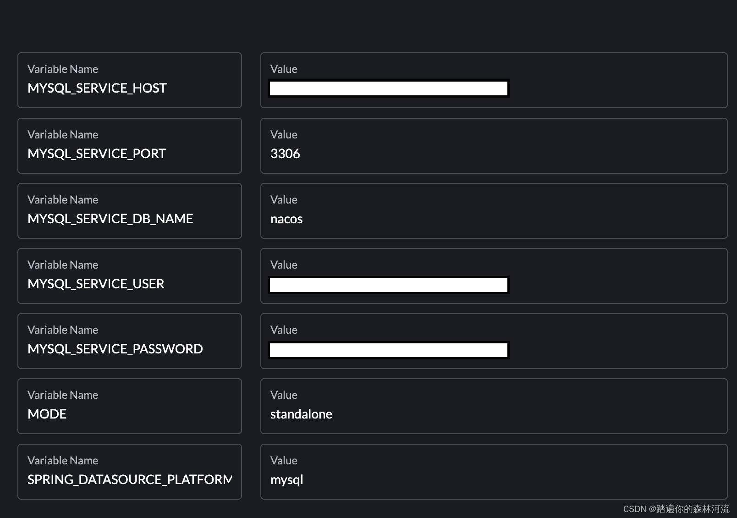Screen dimensions: 737x518
Task: Click the value field for MYSQL_SERVICE_HOST
Action: [x=494, y=80]
